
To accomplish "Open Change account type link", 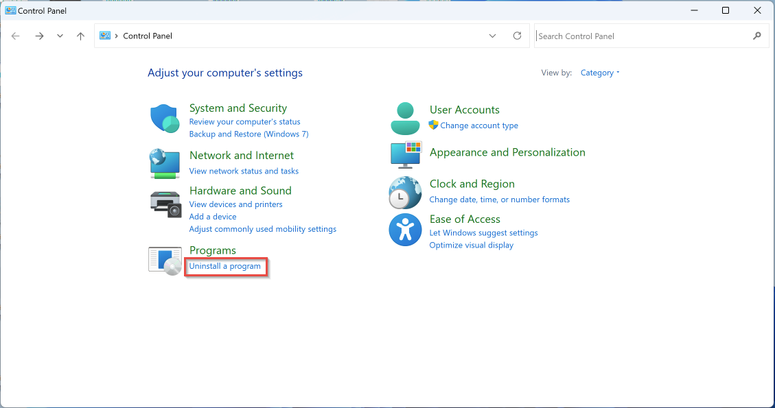I will tap(479, 125).
